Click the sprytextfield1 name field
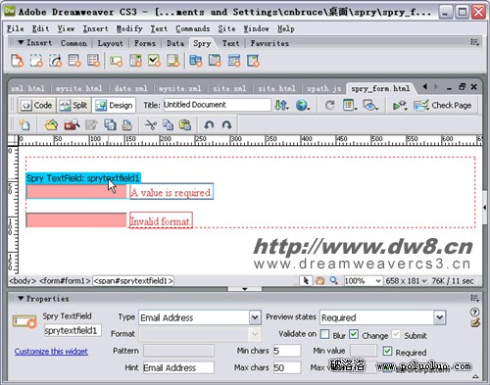Screen dimensions: 490x385 pyautogui.click(x=73, y=330)
